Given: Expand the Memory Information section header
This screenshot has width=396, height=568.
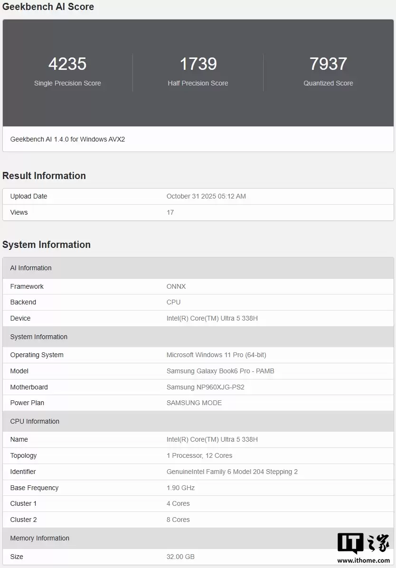Looking at the screenshot, I should pos(39,538).
